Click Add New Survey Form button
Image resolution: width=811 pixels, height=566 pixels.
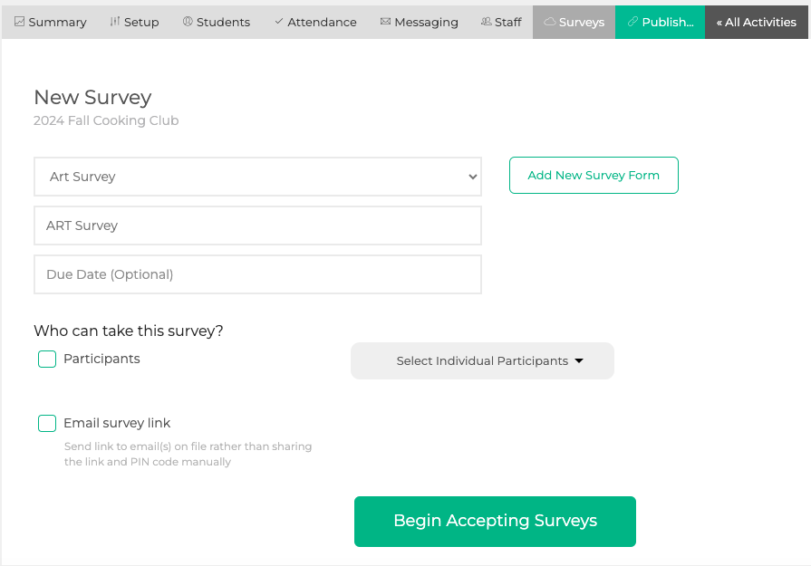(x=594, y=175)
